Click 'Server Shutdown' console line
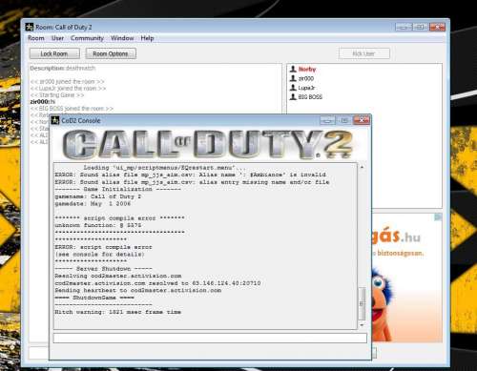This screenshot has height=371, width=477. click(x=103, y=269)
